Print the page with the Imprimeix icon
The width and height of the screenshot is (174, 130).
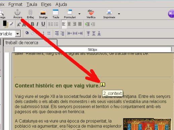tap(109, 14)
